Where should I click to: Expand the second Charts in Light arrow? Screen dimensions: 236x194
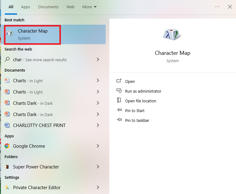(98, 92)
